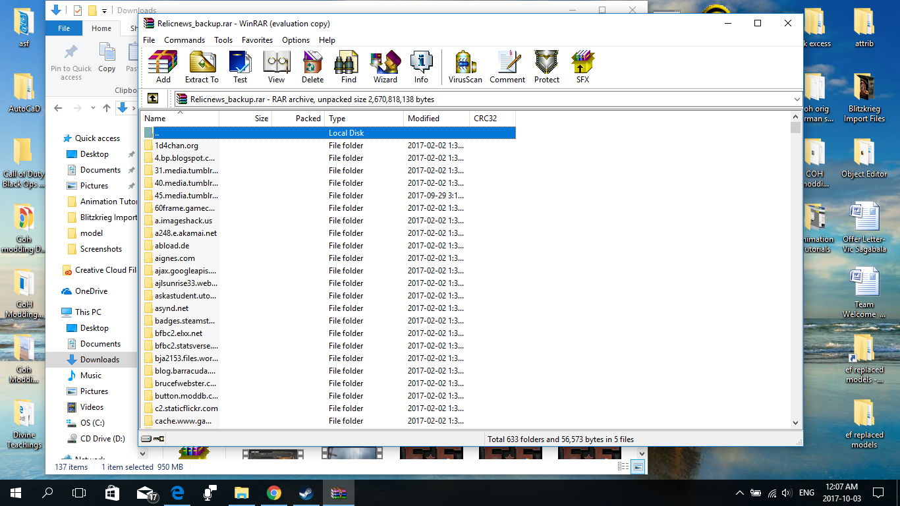Open the Comment tool

(x=507, y=67)
